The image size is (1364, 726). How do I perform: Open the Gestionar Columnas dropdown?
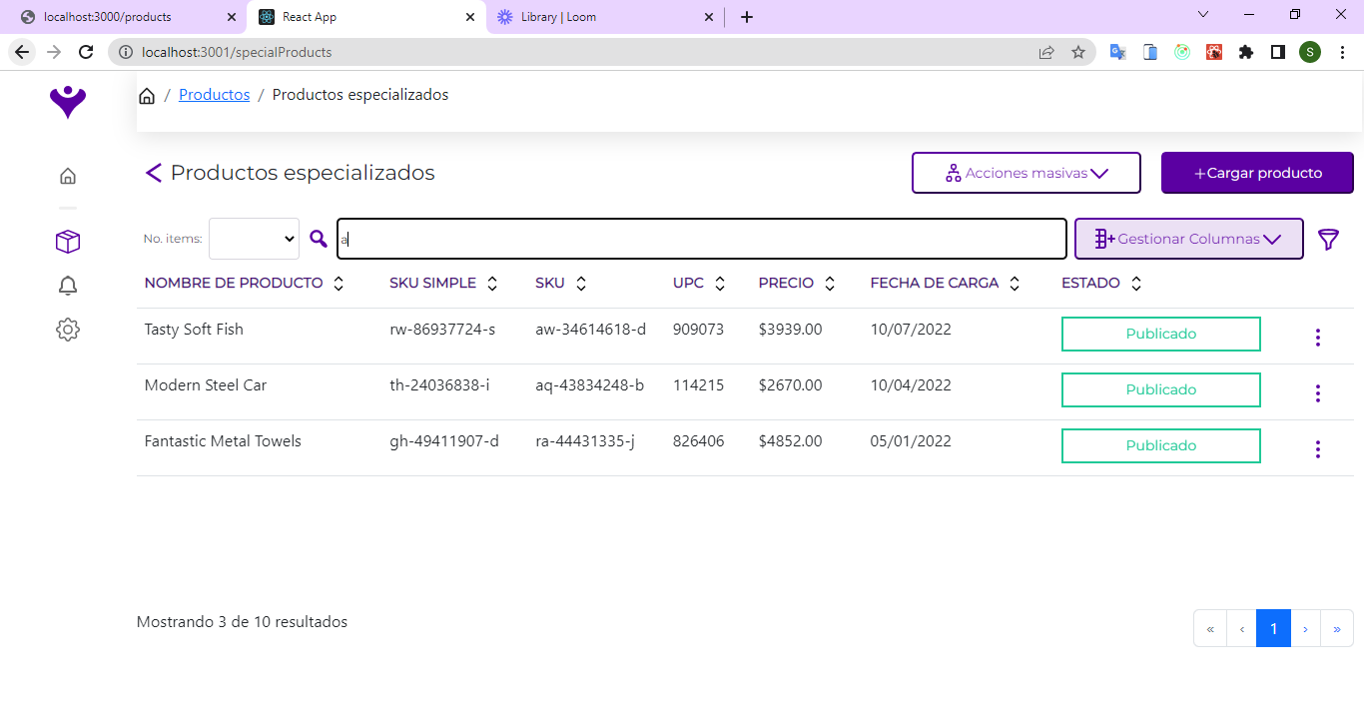[x=1188, y=239]
